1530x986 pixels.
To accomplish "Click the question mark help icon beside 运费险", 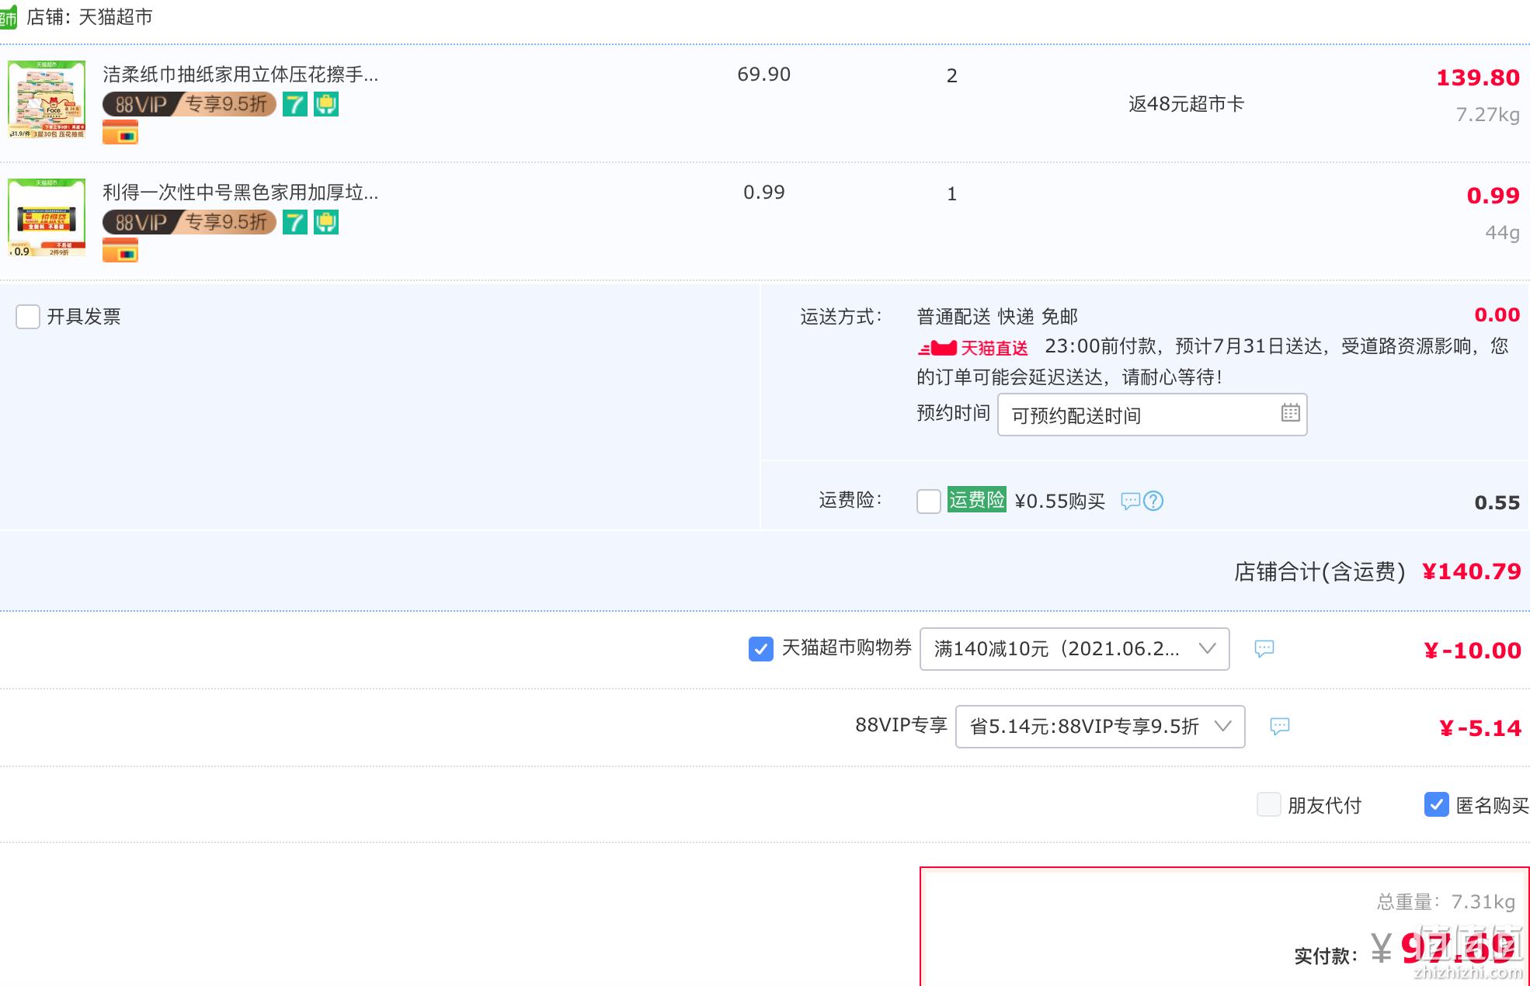I will (1154, 502).
